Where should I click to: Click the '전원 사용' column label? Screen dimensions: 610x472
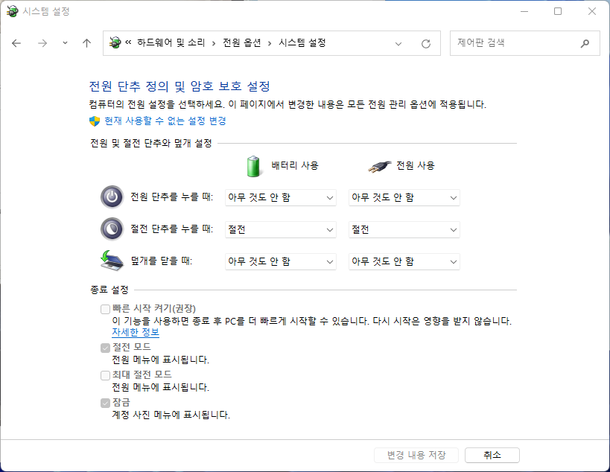click(x=416, y=165)
